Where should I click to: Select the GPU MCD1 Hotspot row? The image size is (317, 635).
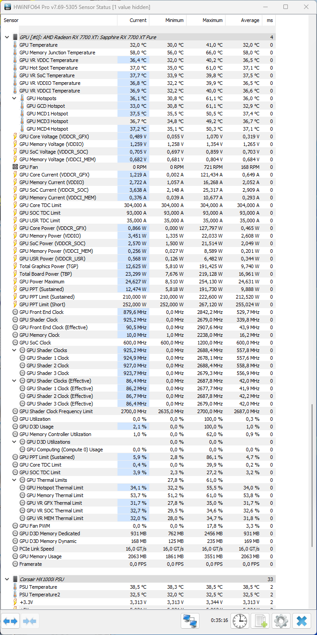pyautogui.click(x=139, y=114)
